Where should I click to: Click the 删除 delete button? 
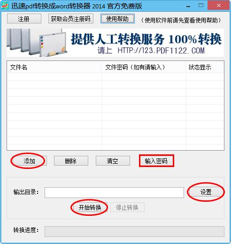pyautogui.click(x=71, y=161)
